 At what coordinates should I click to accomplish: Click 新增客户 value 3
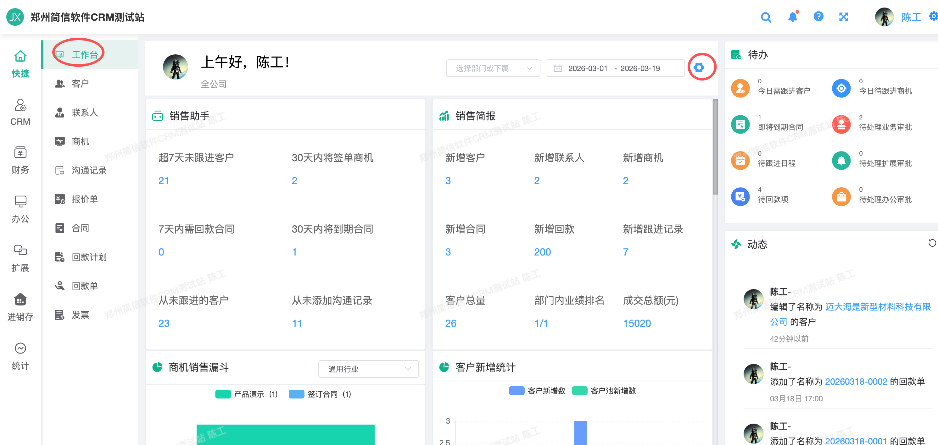[448, 180]
